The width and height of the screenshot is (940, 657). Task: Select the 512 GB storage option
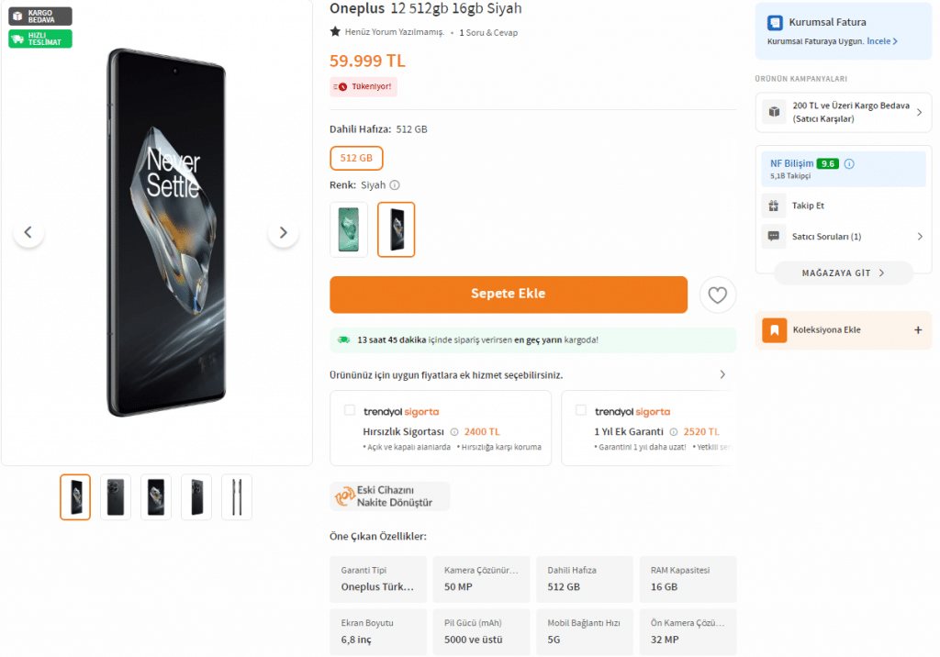tap(356, 158)
